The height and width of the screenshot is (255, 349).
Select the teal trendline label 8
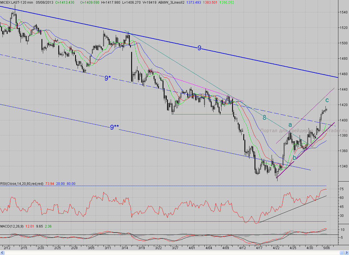pyautogui.click(x=264, y=118)
